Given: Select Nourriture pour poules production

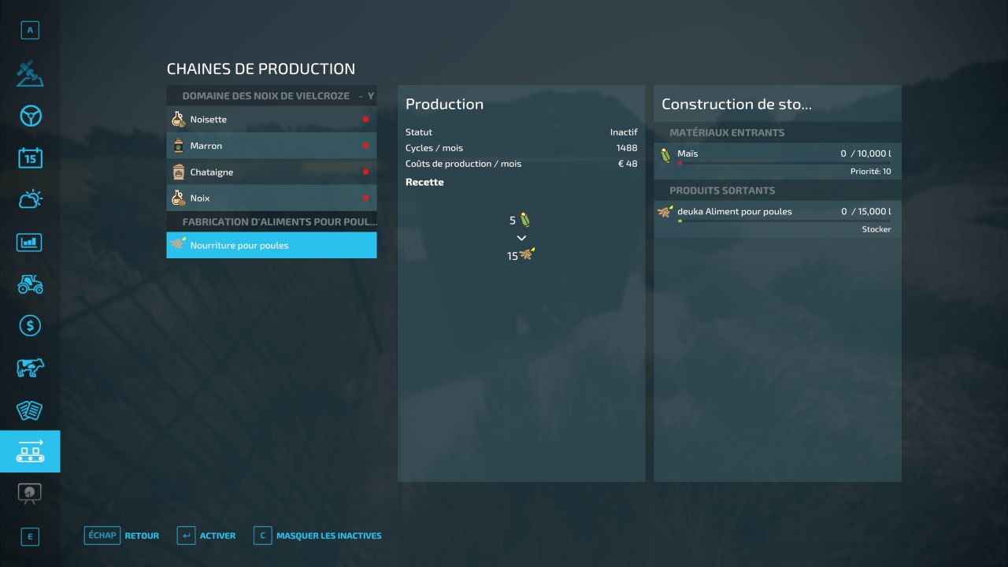Looking at the screenshot, I should pos(271,246).
